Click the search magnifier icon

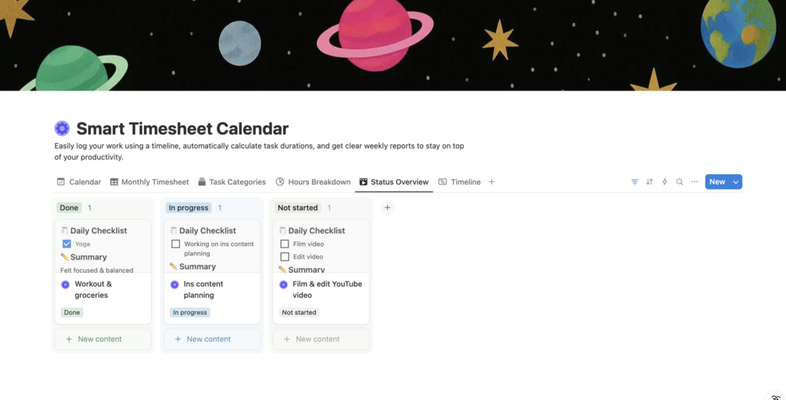tap(680, 182)
